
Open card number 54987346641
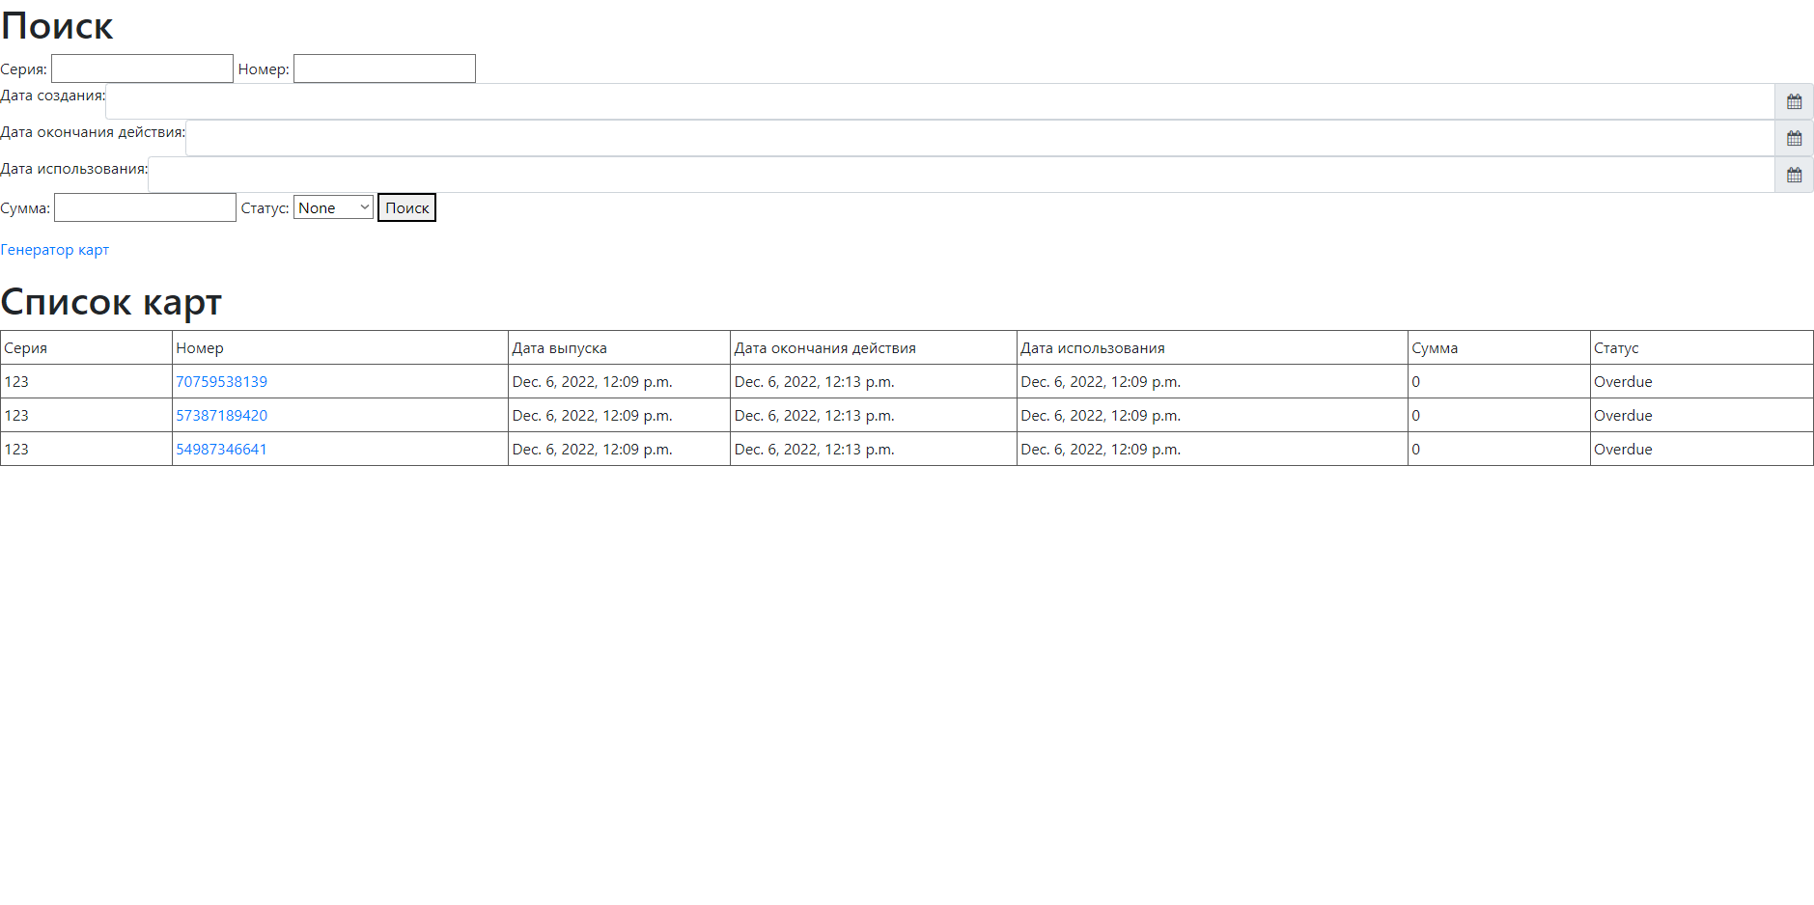[x=221, y=450]
